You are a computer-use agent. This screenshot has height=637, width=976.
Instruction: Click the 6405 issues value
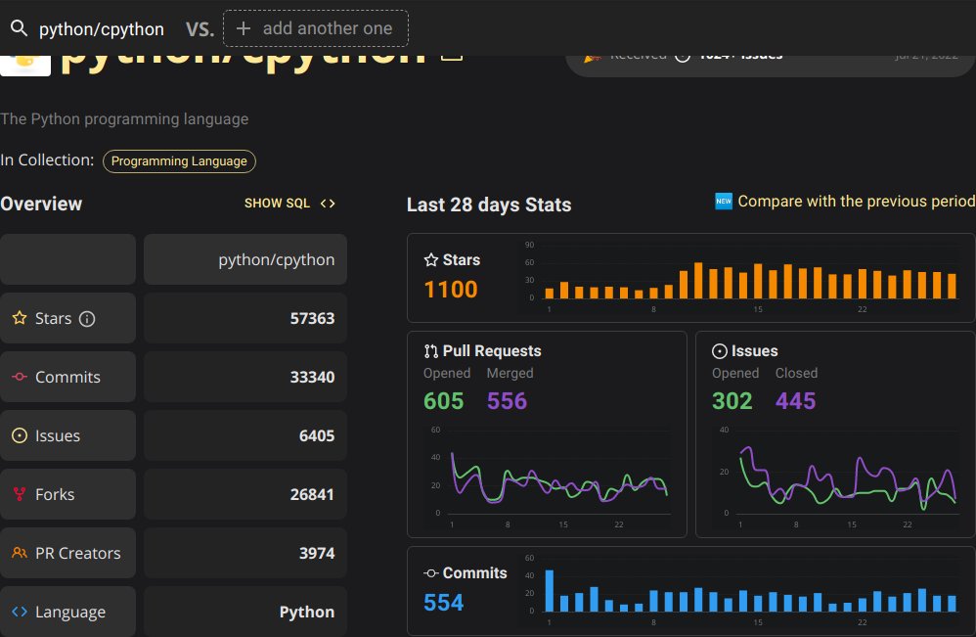pos(317,435)
